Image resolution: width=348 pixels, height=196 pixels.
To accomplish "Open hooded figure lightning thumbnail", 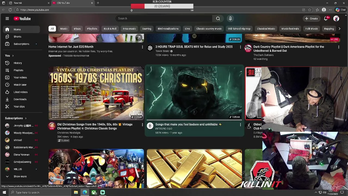I will (194, 93).
